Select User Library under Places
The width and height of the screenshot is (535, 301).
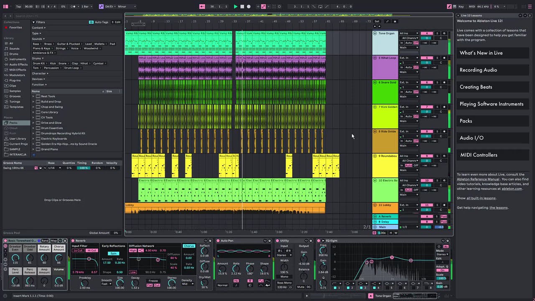pyautogui.click(x=18, y=138)
